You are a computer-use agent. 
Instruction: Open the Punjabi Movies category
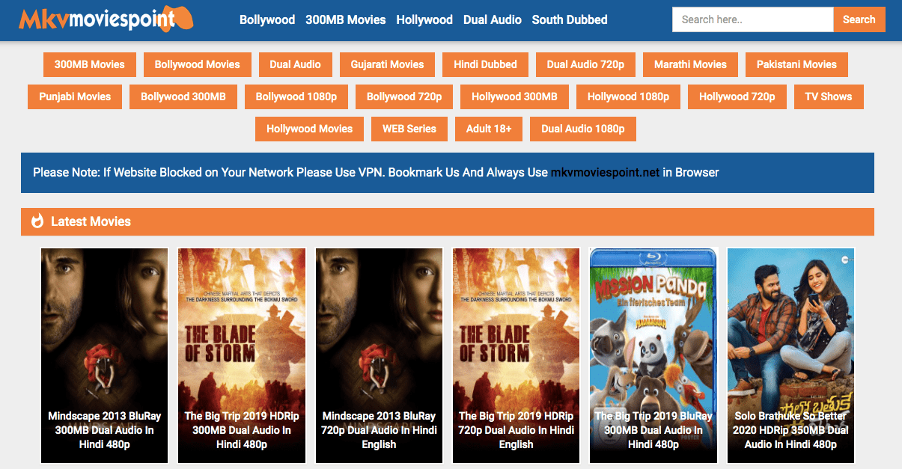(75, 96)
